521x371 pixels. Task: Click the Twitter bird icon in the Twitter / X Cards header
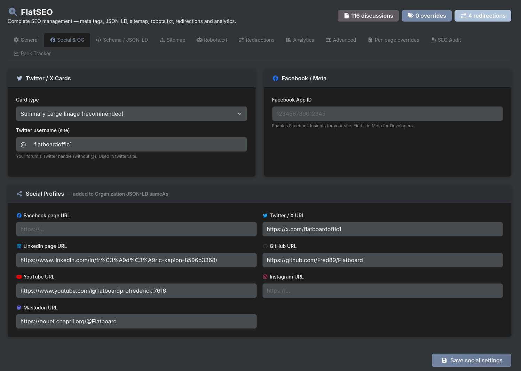19,78
